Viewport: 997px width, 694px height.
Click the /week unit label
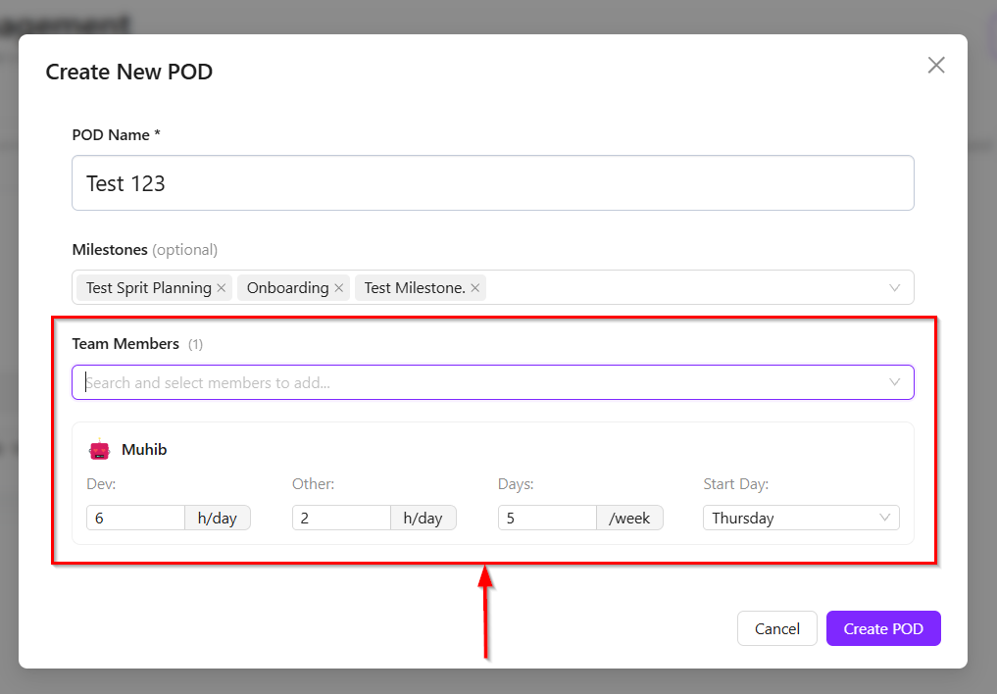pyautogui.click(x=629, y=518)
